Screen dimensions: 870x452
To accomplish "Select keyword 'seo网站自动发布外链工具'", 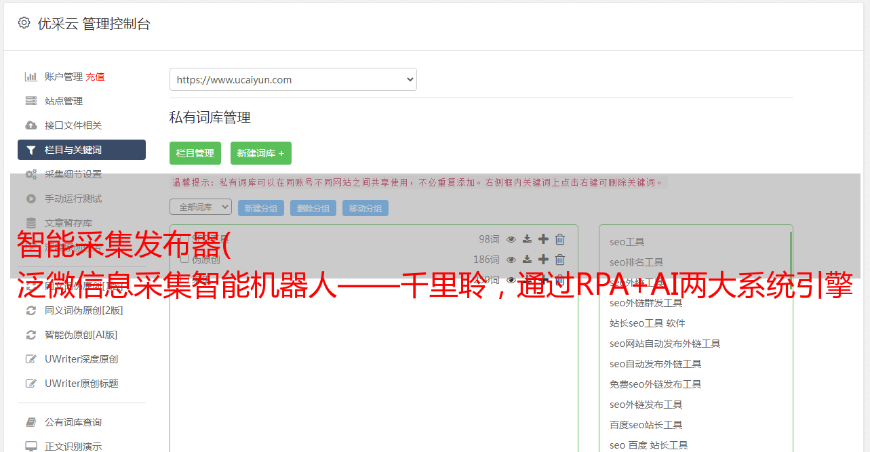I will click(665, 344).
